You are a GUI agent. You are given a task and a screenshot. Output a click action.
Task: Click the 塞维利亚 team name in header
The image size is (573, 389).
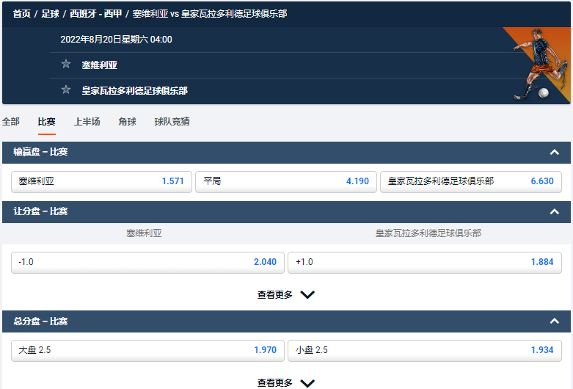(99, 65)
